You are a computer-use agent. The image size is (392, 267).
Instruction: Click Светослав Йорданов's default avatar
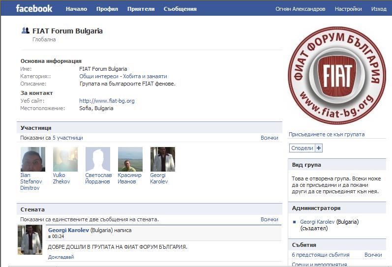pos(98,159)
